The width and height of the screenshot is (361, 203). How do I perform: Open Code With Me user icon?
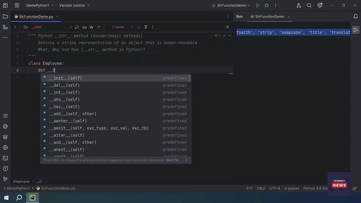coord(298,5)
